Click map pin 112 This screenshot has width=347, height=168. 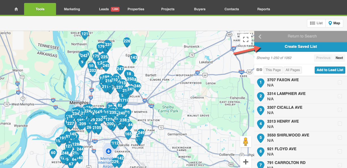115,144
